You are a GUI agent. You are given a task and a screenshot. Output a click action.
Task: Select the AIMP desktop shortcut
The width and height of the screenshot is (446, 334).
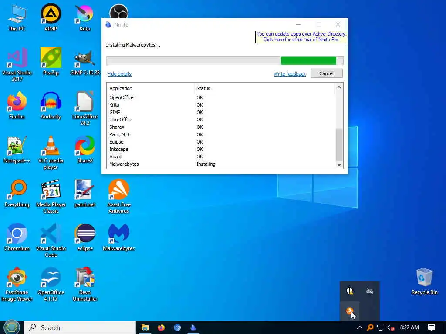(x=51, y=17)
